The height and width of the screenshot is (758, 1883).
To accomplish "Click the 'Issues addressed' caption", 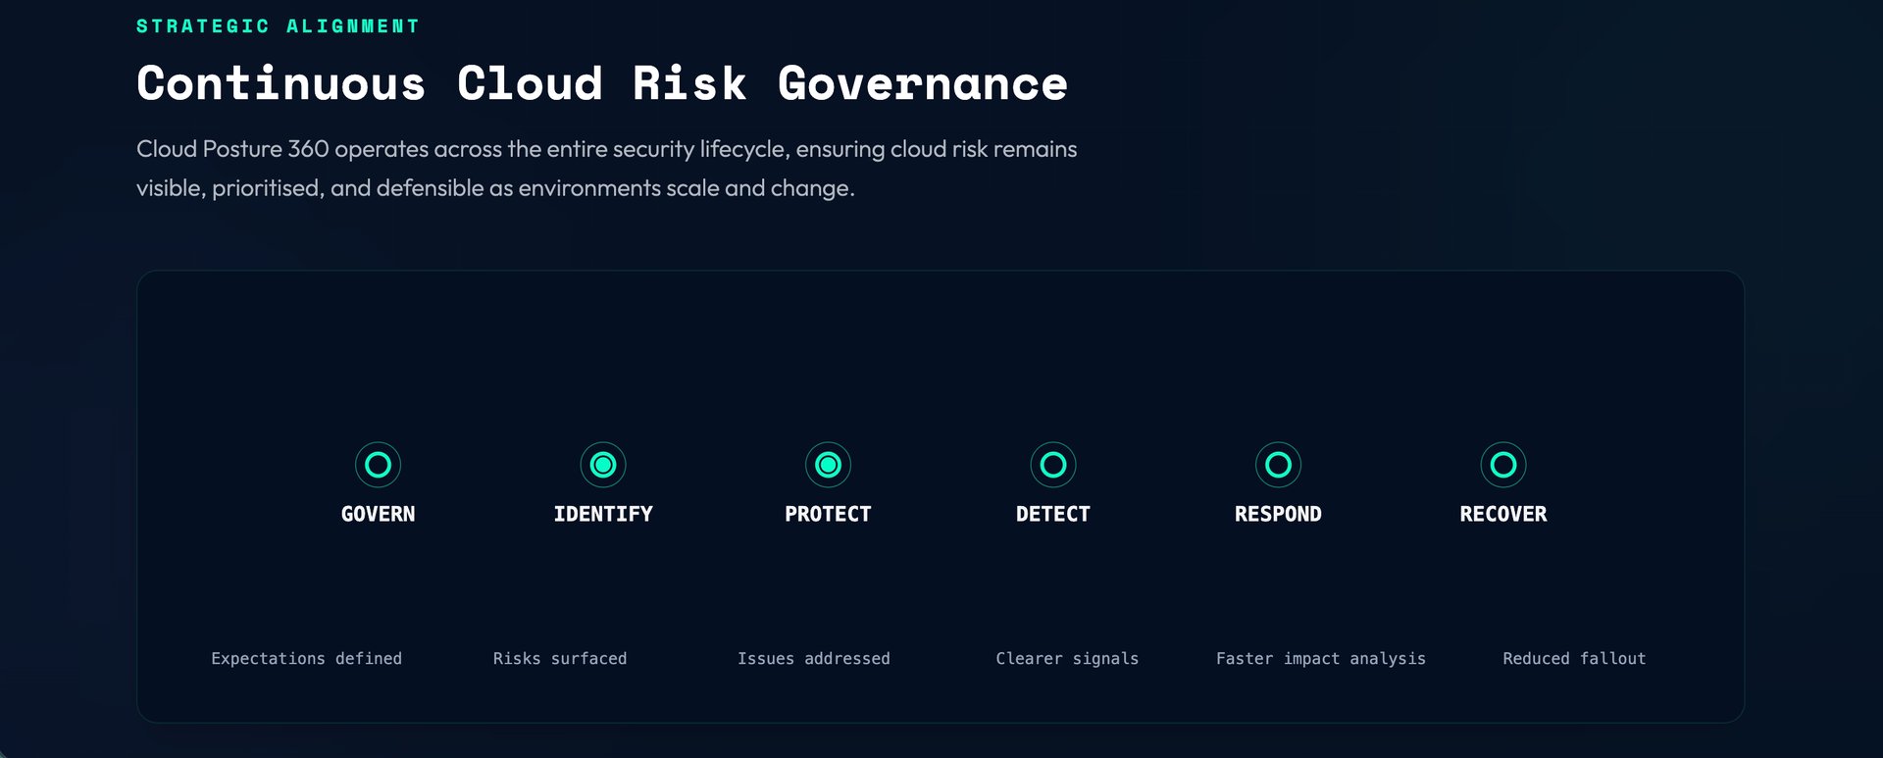I will point(814,659).
